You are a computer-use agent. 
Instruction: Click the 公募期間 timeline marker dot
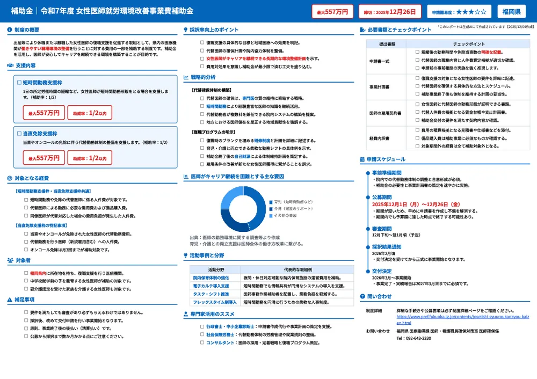(x=367, y=197)
